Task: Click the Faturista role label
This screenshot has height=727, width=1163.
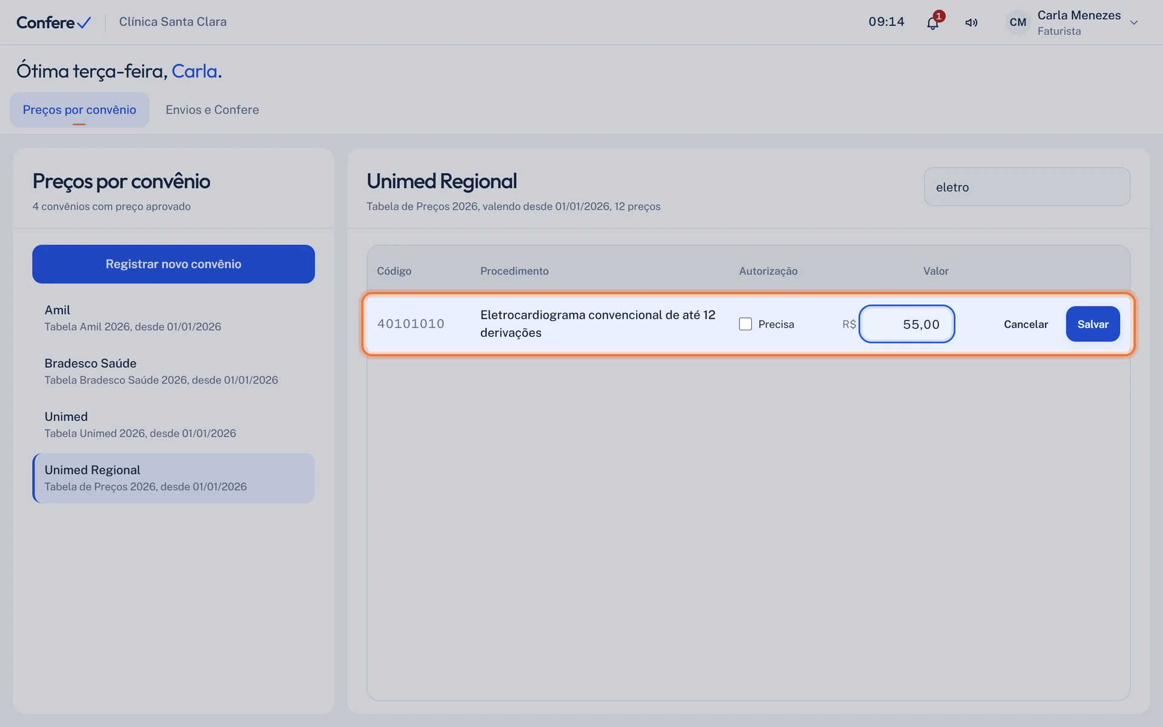Action: (1059, 31)
